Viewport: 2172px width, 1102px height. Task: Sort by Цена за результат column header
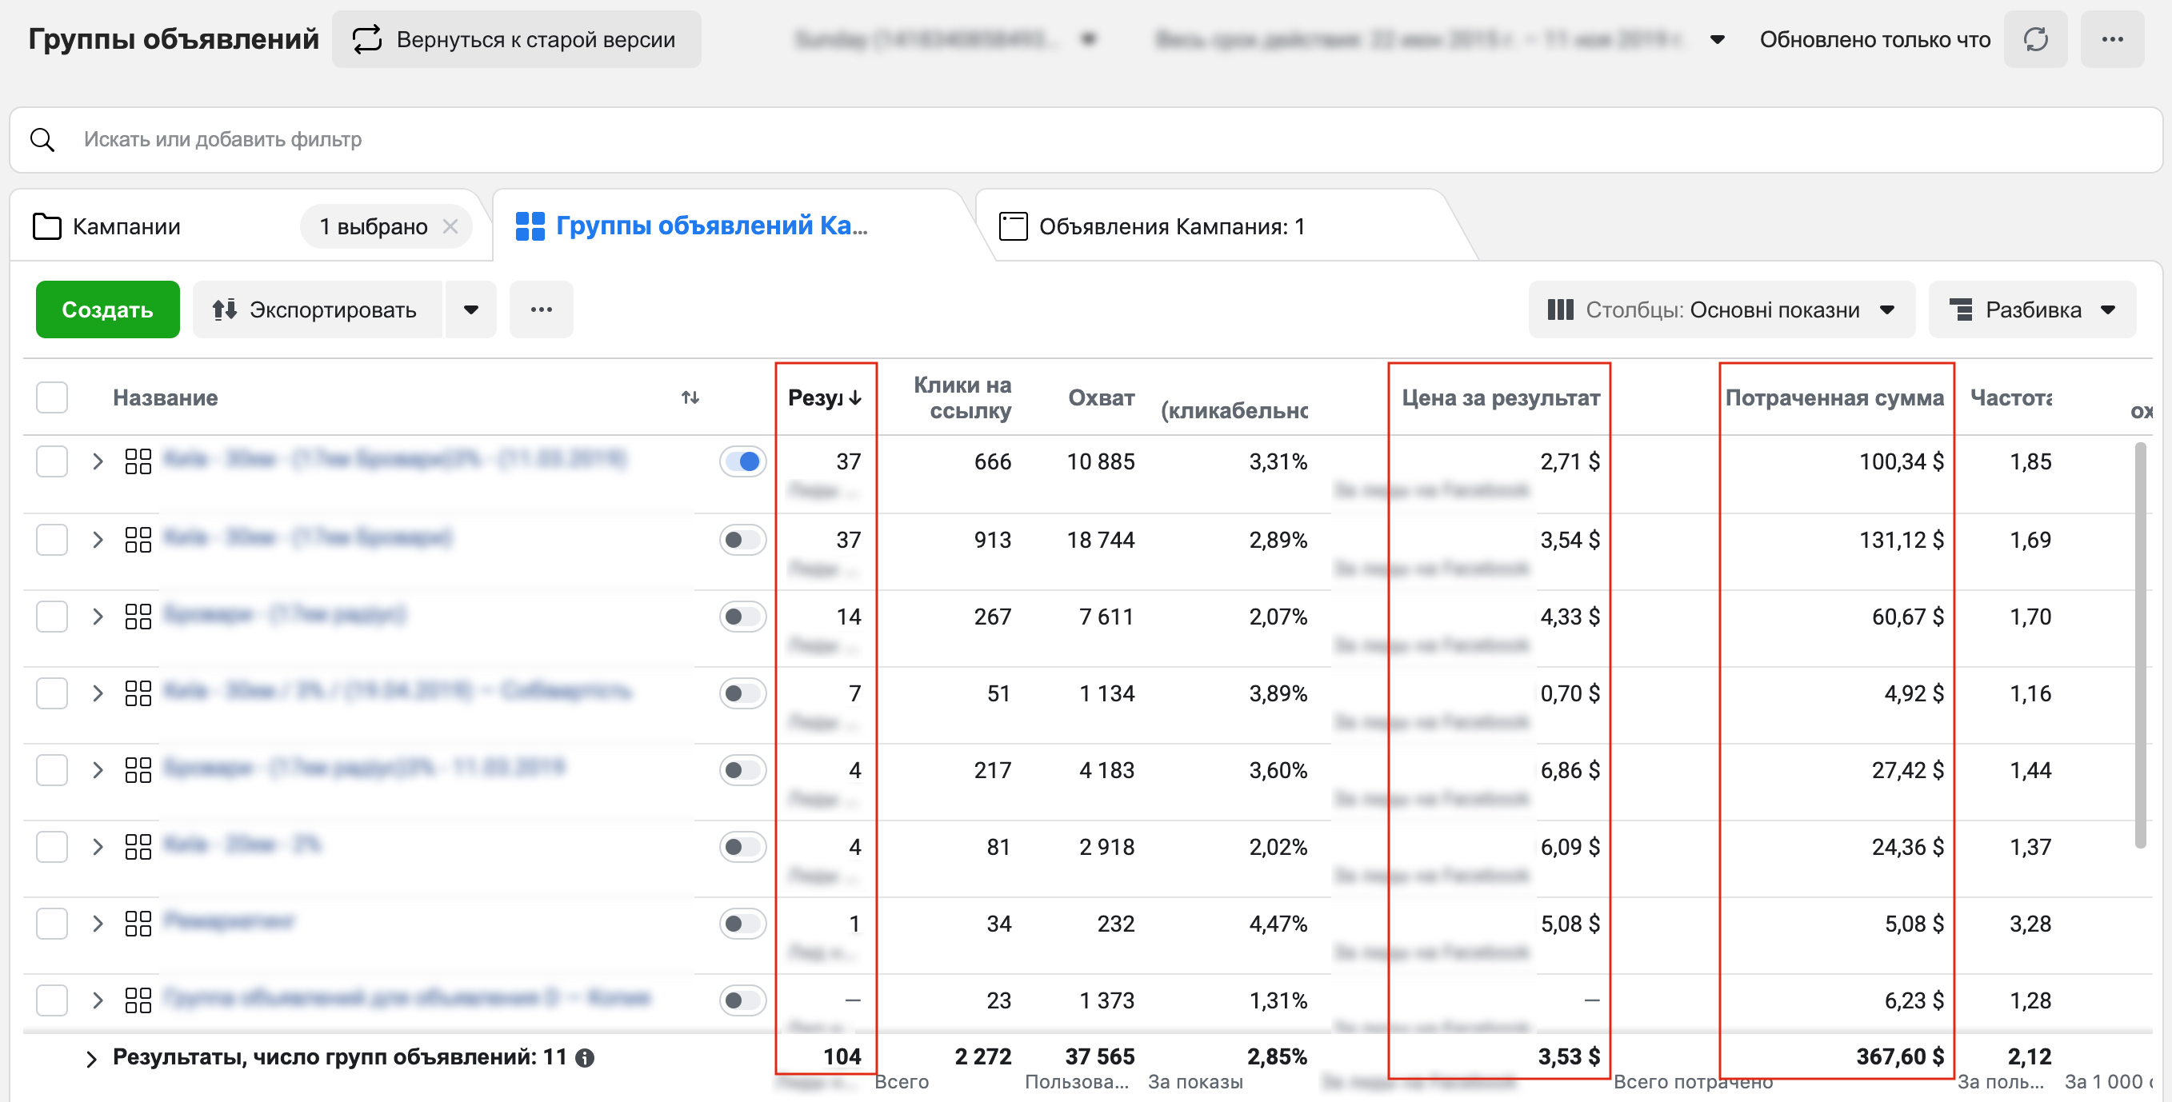click(x=1500, y=397)
